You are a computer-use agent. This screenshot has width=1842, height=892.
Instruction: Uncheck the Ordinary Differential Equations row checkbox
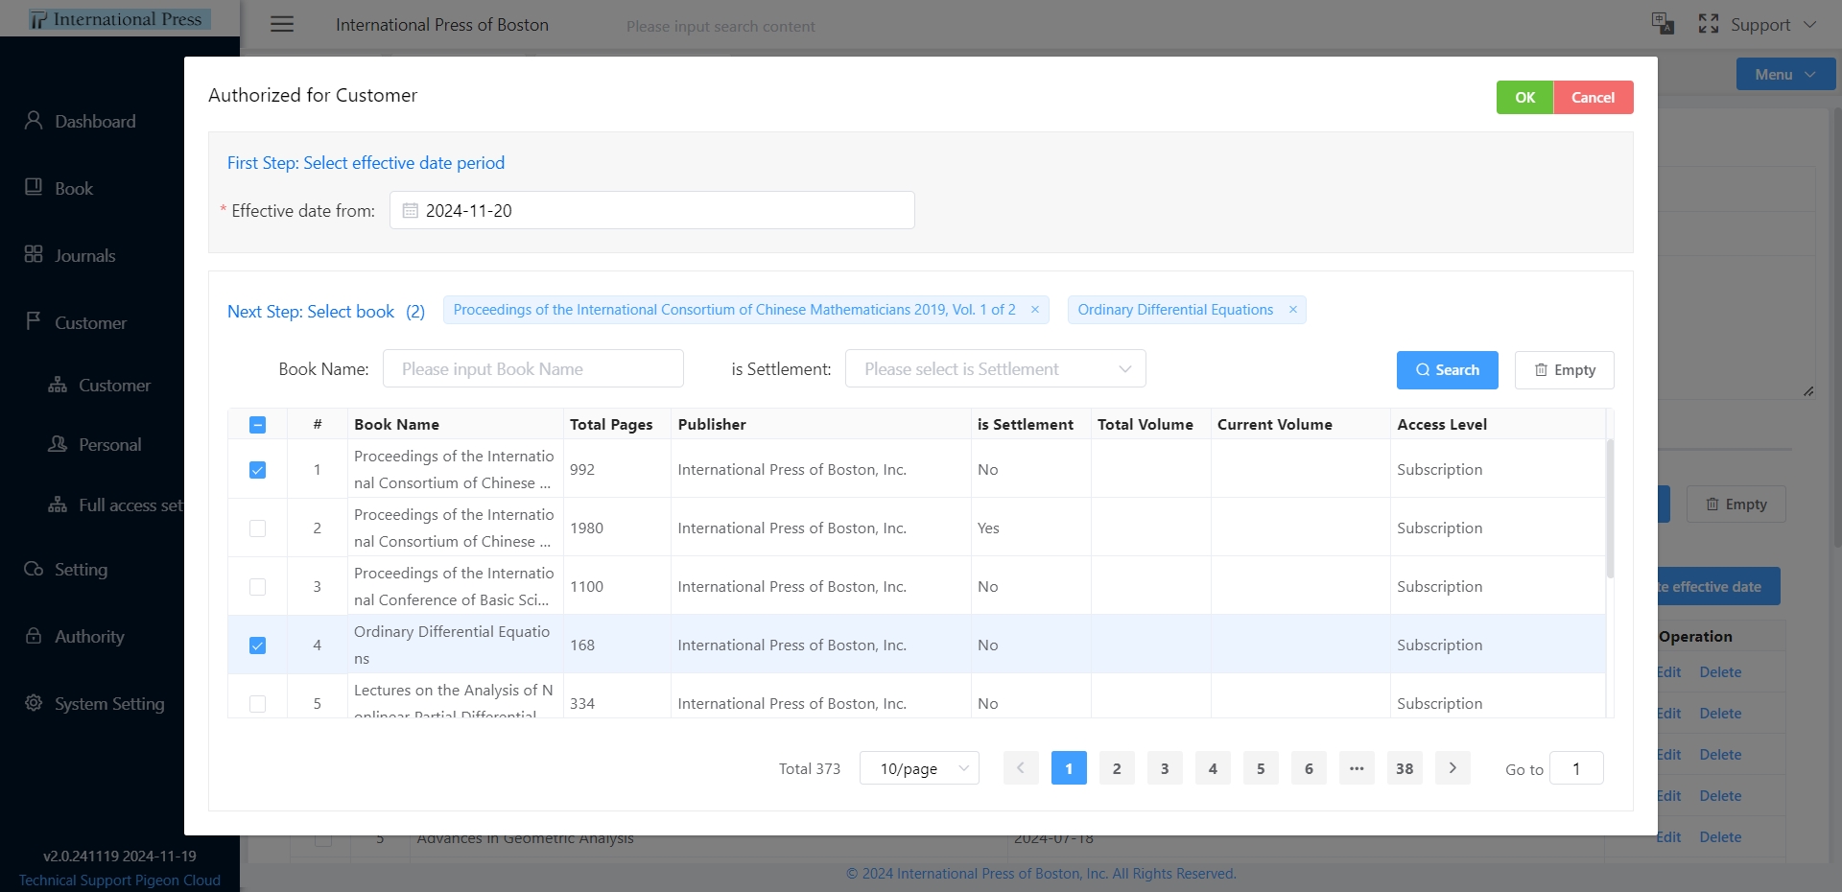click(257, 646)
